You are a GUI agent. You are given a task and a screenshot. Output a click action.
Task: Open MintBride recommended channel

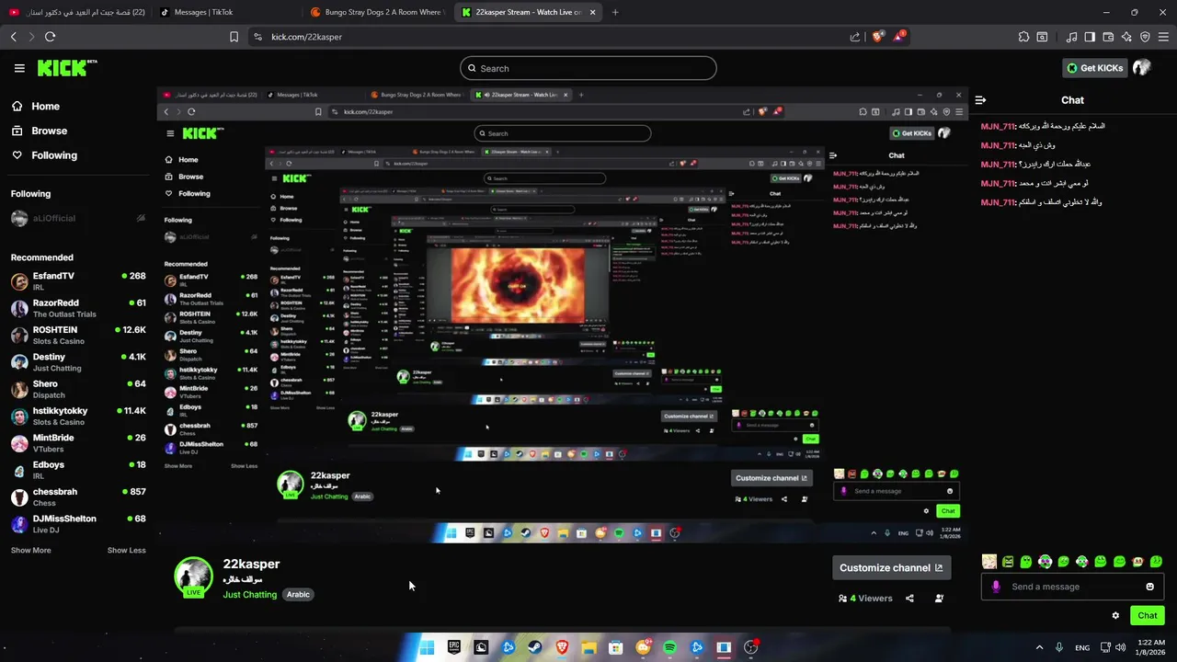point(78,443)
